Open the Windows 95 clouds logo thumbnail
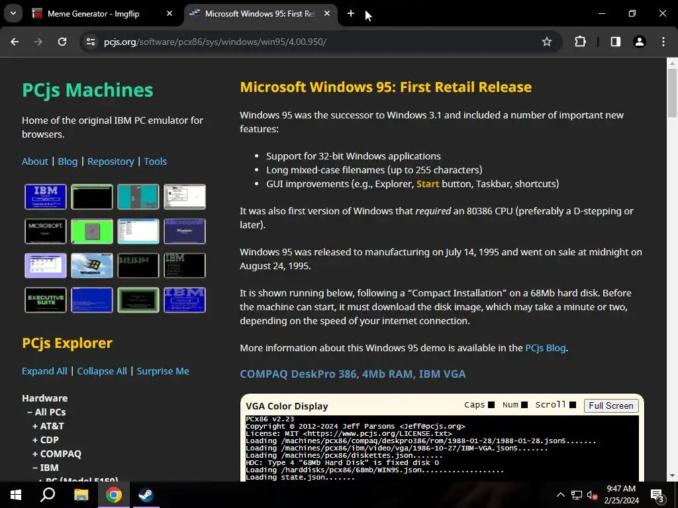This screenshot has width=678, height=508. 91,265
